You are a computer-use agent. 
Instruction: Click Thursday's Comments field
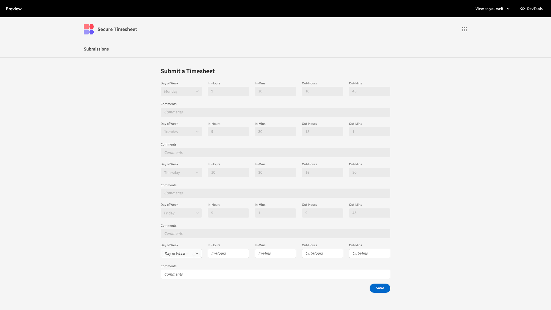click(x=275, y=193)
